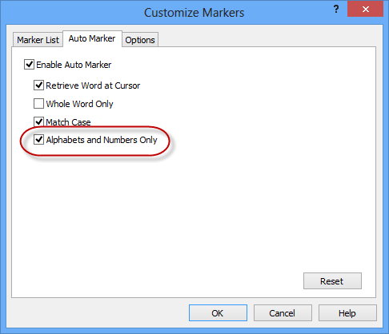Image resolution: width=389 pixels, height=334 pixels.
Task: Open the Options tab
Action: (x=140, y=40)
